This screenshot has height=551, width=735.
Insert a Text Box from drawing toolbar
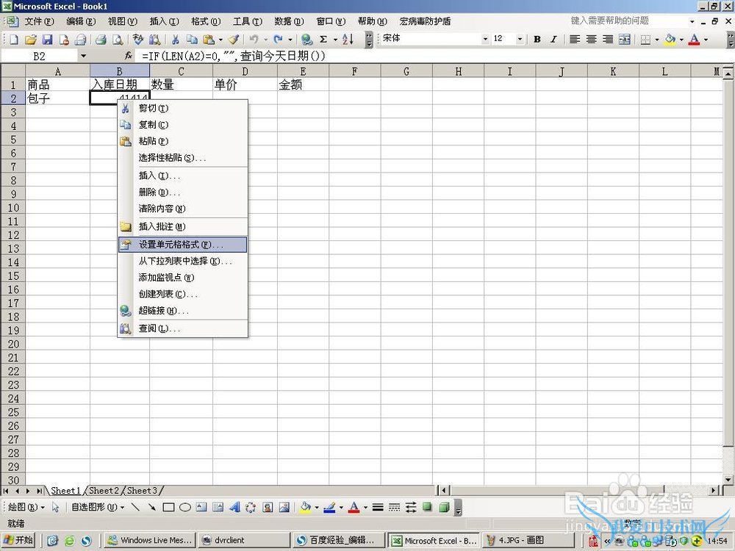coord(201,507)
